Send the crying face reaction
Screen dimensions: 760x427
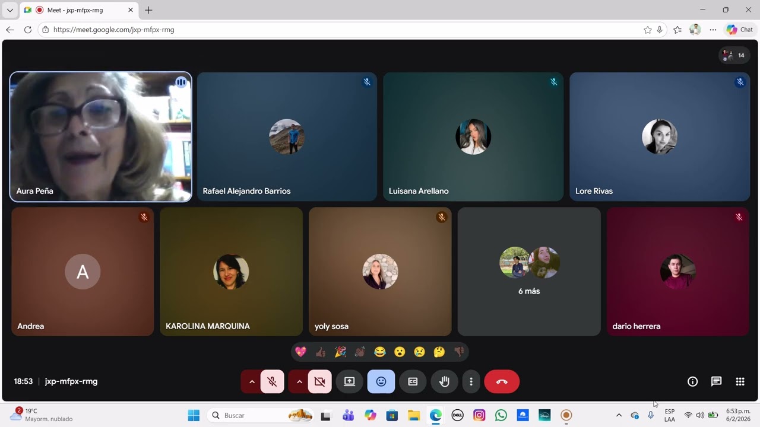click(x=419, y=352)
